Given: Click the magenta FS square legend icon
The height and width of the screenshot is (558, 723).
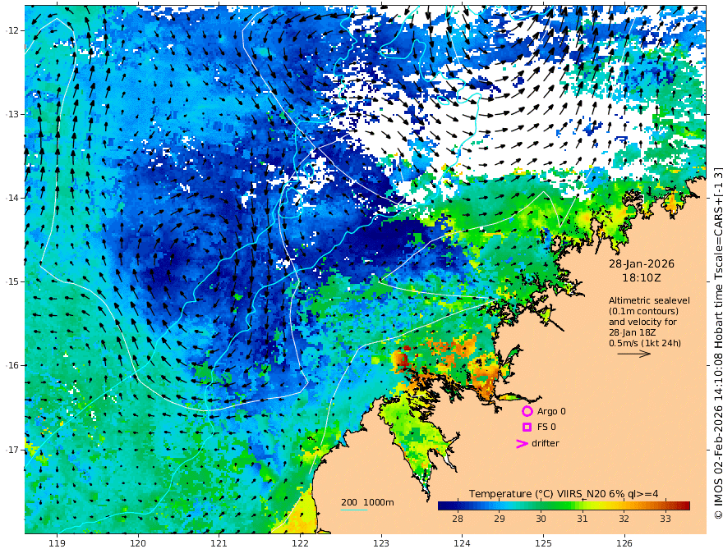Looking at the screenshot, I should coord(527,428).
